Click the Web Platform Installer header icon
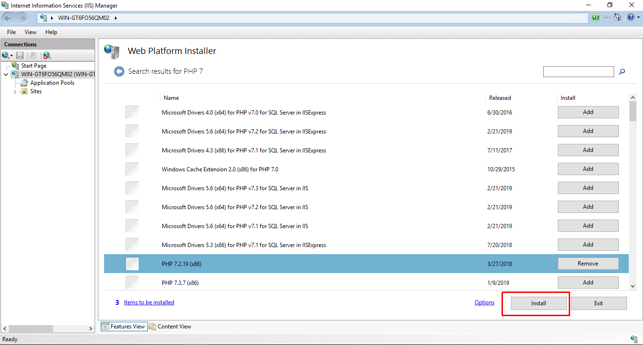The image size is (643, 345). coord(112,52)
